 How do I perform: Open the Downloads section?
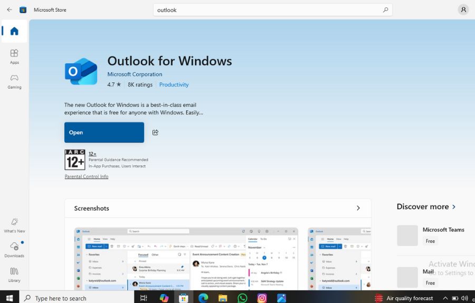coord(14,250)
